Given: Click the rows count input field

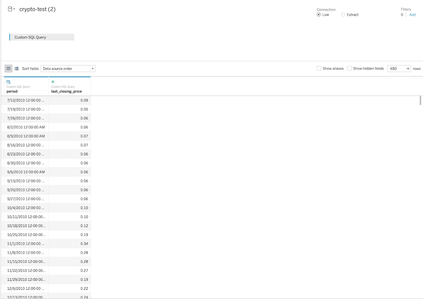Looking at the screenshot, I should (x=396, y=69).
